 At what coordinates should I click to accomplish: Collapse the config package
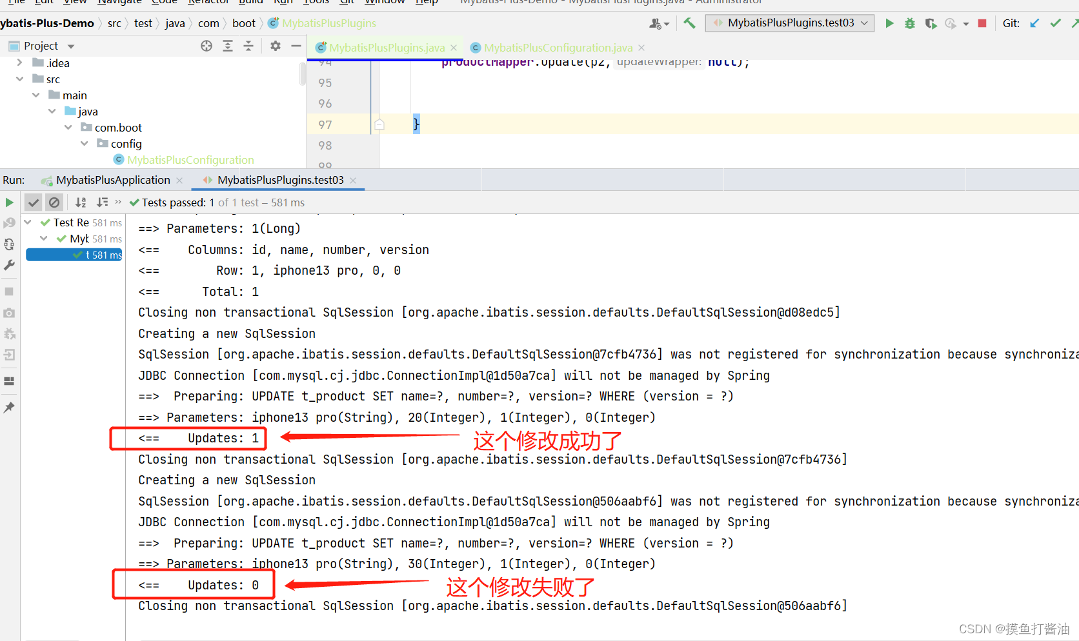click(x=84, y=143)
